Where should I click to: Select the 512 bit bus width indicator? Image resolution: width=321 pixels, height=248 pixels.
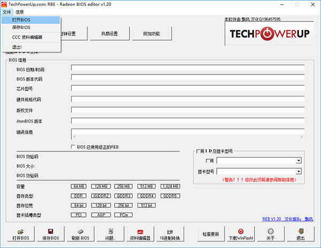[x=147, y=205]
